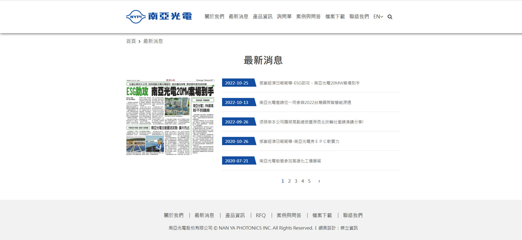Open 案例與問答 in the footer
Viewport: 522px width, 240px height.
click(289, 215)
